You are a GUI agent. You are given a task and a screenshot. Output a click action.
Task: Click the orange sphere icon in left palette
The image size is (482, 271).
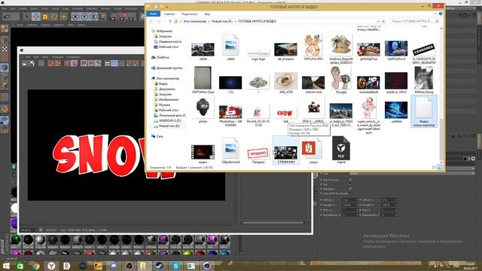click(x=5, y=58)
